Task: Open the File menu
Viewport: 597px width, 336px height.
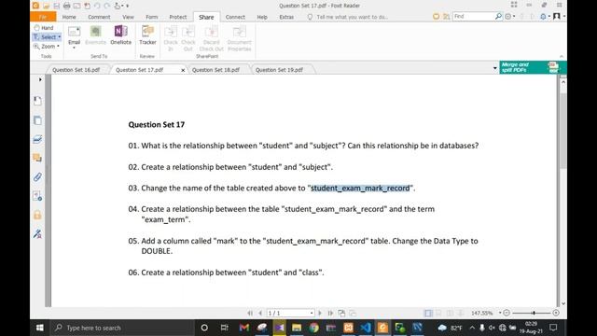Action: coord(43,17)
